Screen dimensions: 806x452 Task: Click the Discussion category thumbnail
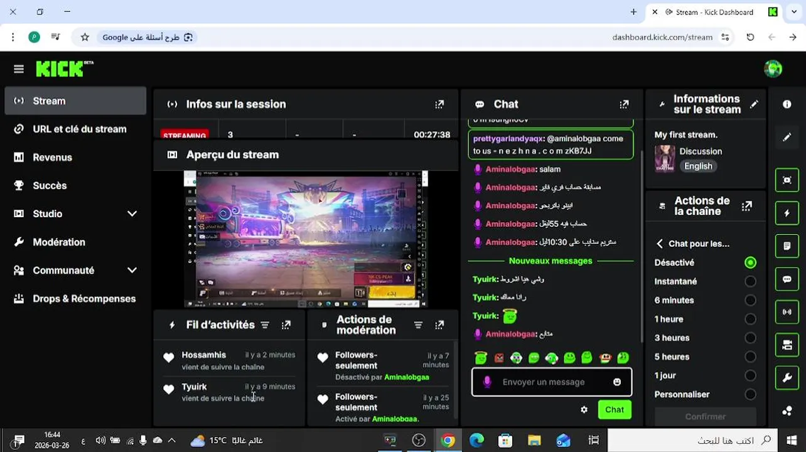[x=665, y=158]
